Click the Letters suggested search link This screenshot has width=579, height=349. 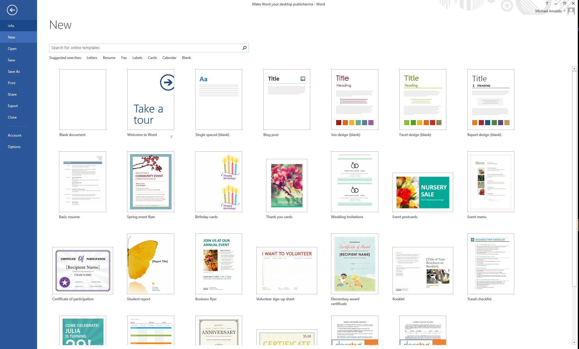pos(91,57)
